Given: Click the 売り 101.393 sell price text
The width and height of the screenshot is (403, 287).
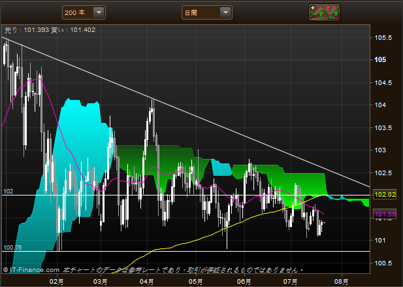Looking at the screenshot, I should point(27,30).
